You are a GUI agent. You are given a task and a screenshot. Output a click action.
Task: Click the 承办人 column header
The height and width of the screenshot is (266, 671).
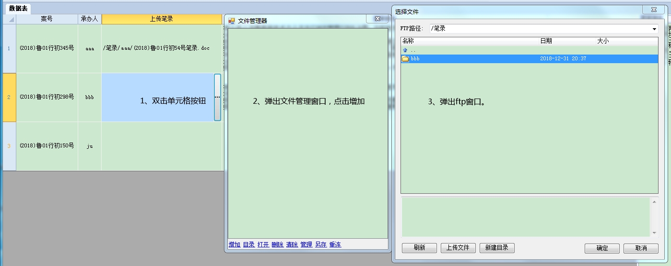[90, 19]
